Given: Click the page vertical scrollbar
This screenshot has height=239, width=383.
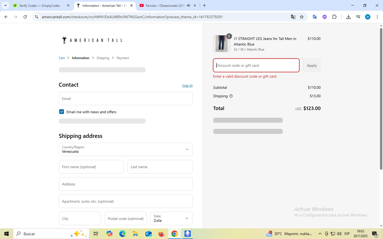Looking at the screenshot, I should click(x=381, y=98).
